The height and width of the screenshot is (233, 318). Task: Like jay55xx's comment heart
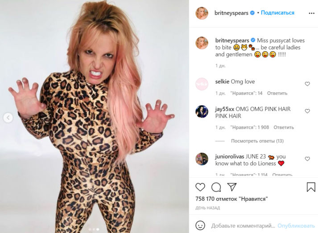point(307,111)
